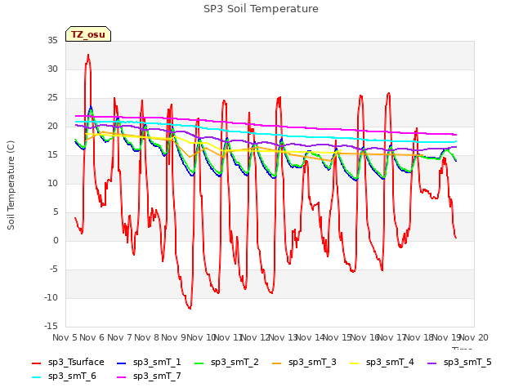Screen dimensions: 523x392
Task: Click the green sp3_smT_2 legend color marker
Action: coord(199,363)
